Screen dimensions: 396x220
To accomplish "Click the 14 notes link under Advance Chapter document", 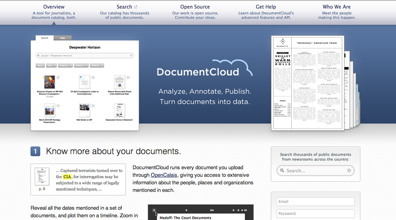I will tap(49, 96).
